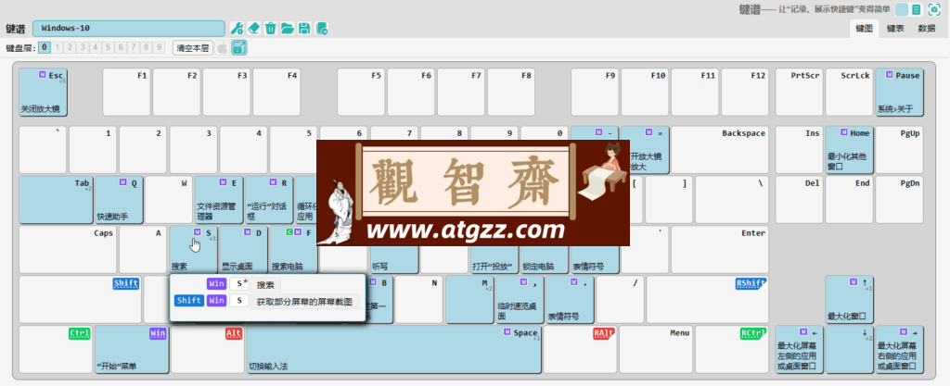
Task: Click the Enter key
Action: tap(720, 250)
